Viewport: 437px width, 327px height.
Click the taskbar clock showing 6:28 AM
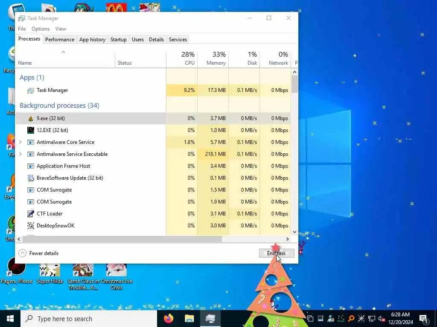pyautogui.click(x=400, y=318)
